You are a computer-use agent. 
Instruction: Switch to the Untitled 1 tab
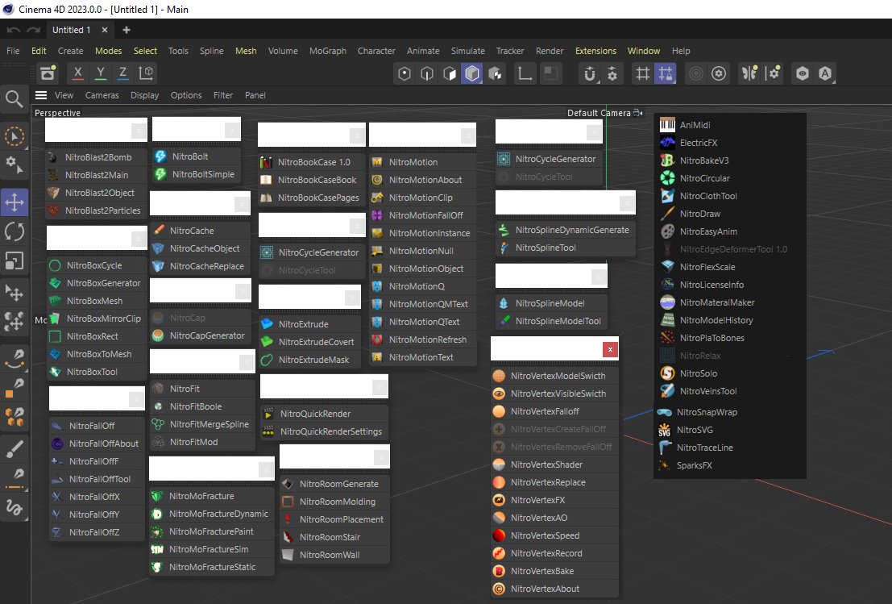[x=71, y=30]
